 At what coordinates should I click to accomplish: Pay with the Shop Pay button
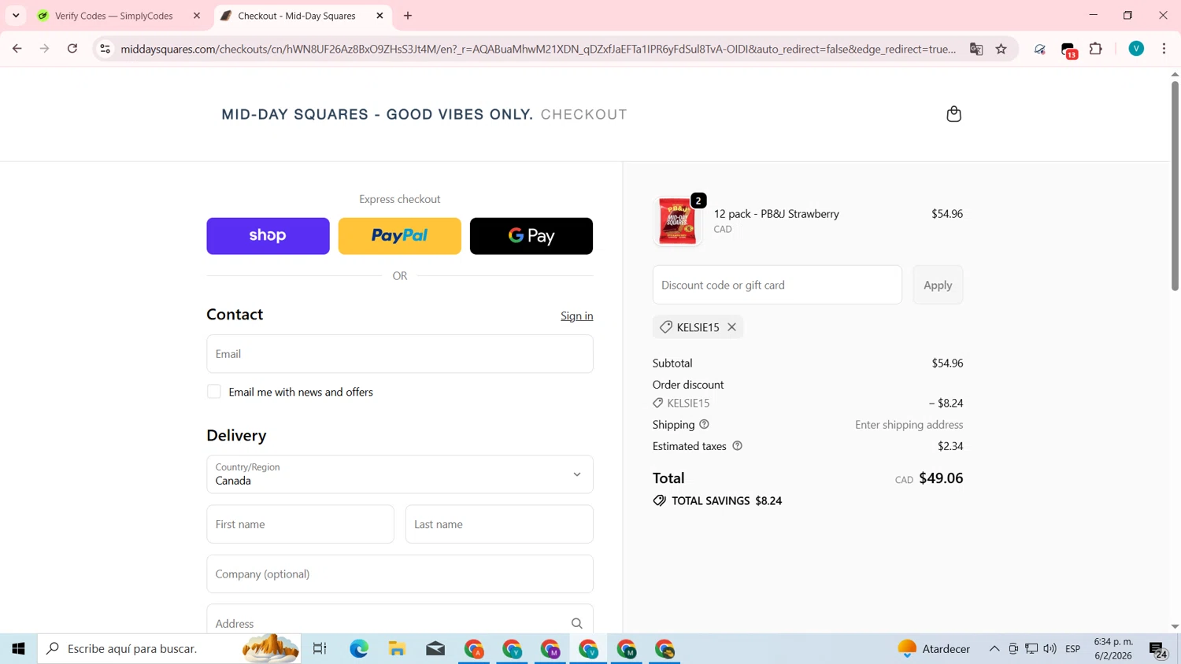pos(268,236)
